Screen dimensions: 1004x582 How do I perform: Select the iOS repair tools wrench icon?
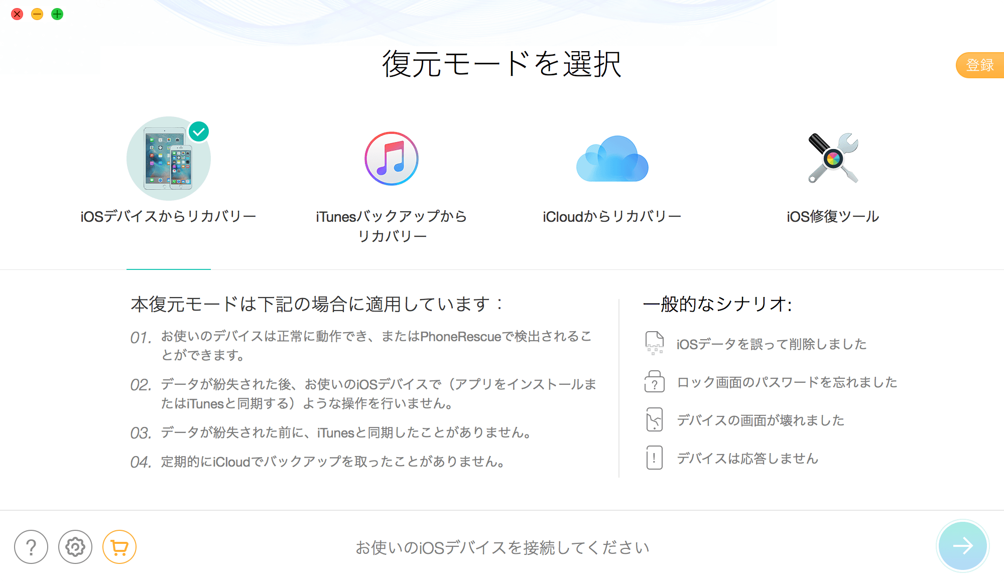tap(833, 158)
